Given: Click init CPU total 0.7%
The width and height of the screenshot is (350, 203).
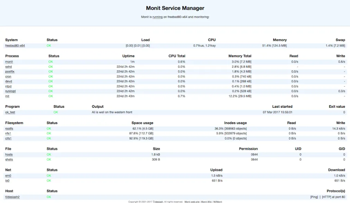Looking at the screenshot, I should (x=182, y=96).
